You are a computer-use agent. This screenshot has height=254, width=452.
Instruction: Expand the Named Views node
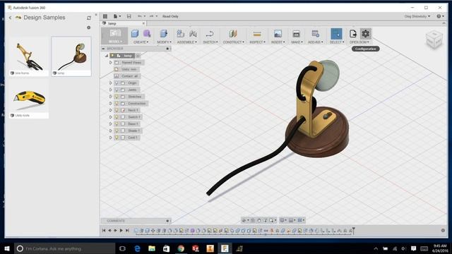tap(110, 63)
